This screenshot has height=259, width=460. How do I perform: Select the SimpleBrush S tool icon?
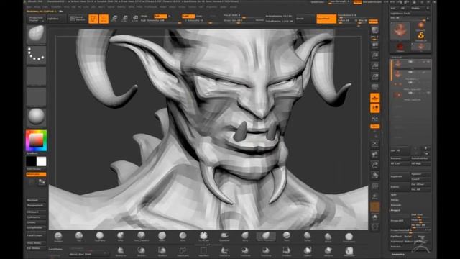(420, 36)
